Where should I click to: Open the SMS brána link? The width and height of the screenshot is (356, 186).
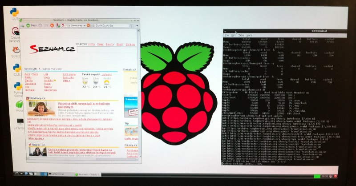(69, 74)
